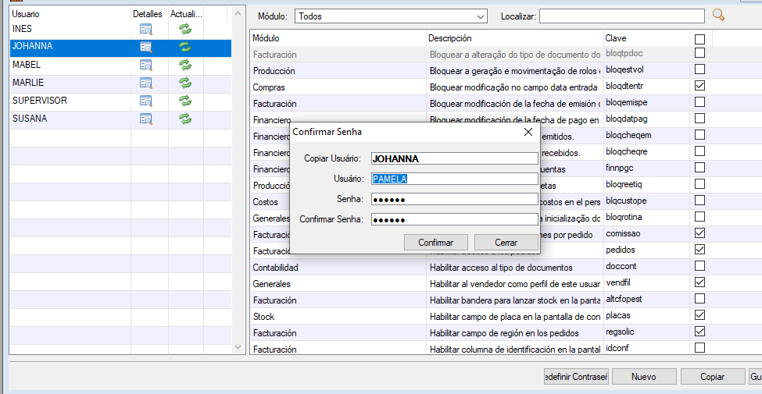Toggle checkbox for doccont key
The image size is (762, 394).
click(x=699, y=266)
